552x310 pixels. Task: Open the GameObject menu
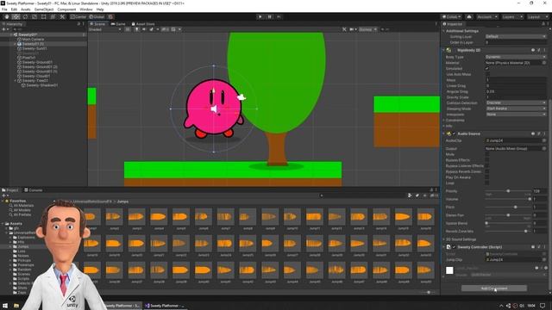pyautogui.click(x=44, y=9)
